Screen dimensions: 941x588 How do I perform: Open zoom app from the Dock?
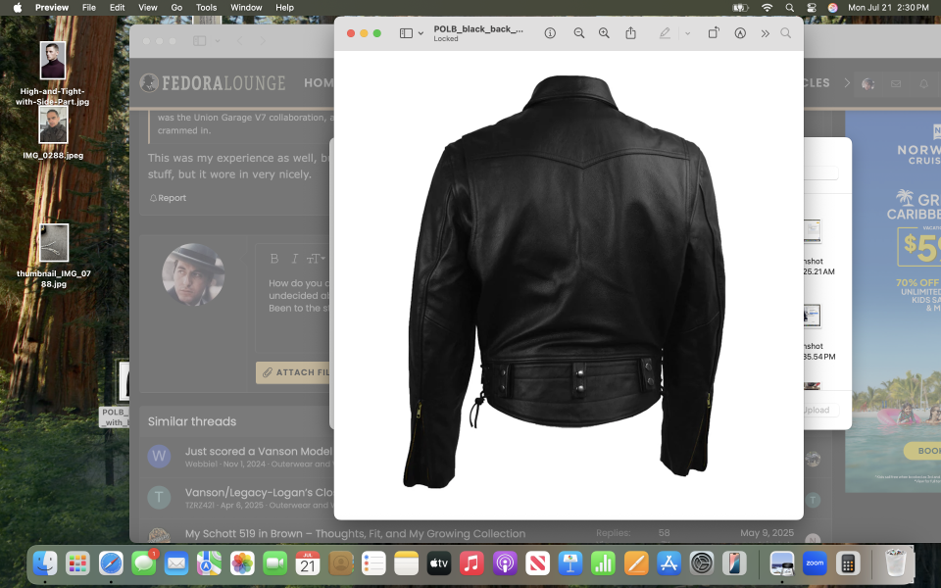coord(815,563)
